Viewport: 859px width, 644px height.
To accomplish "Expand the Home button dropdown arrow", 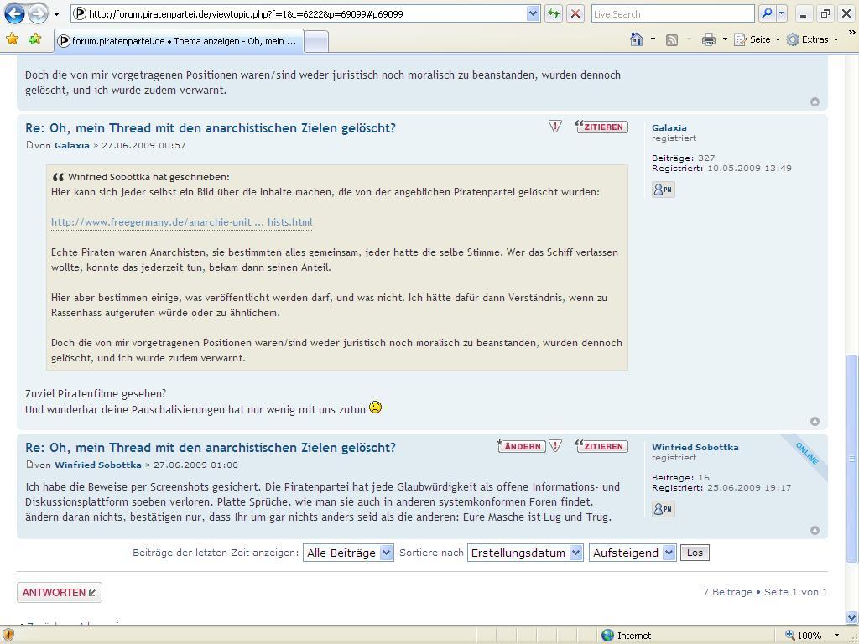I will (653, 39).
